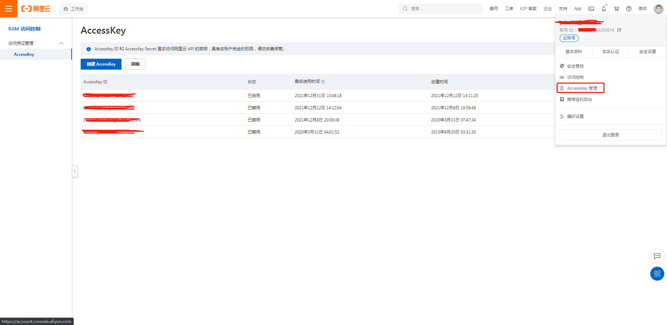Collapse the 访问凭证管理 section
The width and height of the screenshot is (667, 325).
(61, 43)
